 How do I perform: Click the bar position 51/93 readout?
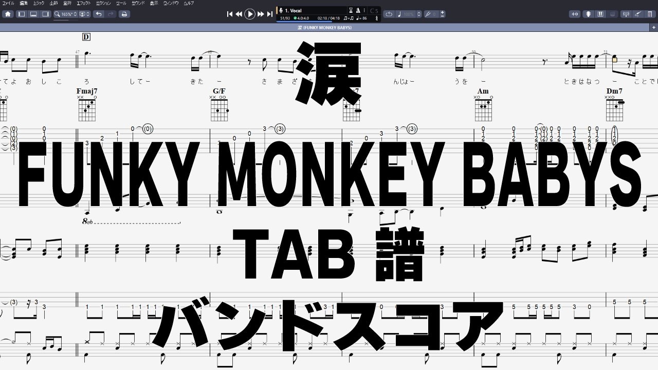tap(285, 18)
